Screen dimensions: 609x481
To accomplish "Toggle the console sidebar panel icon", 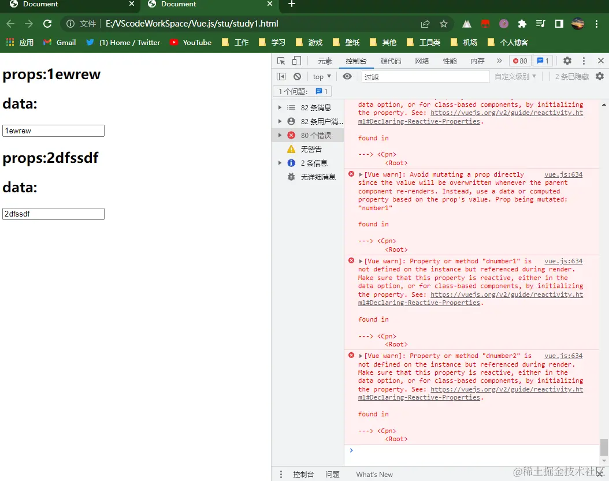I will pyautogui.click(x=281, y=76).
